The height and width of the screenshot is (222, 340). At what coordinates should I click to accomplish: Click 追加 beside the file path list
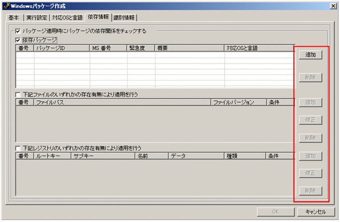(311, 102)
